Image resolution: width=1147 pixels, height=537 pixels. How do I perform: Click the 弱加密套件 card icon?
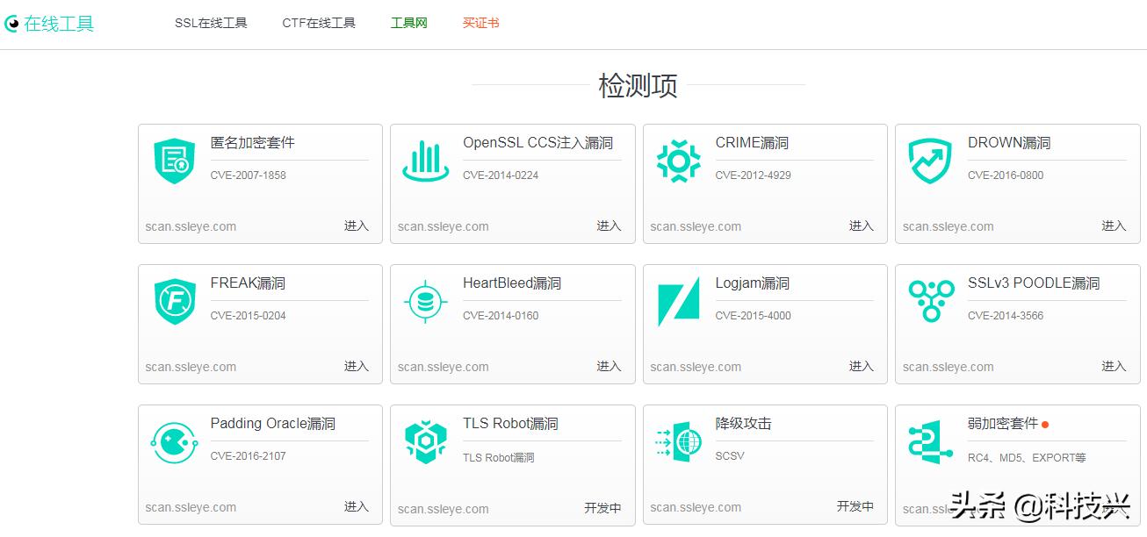(930, 442)
